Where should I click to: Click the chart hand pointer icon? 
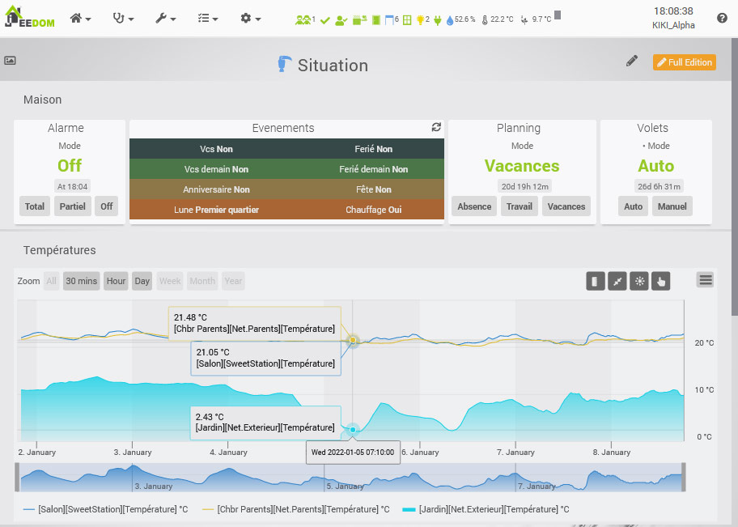(660, 281)
